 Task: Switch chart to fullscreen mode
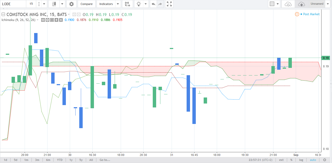coord(169,4)
